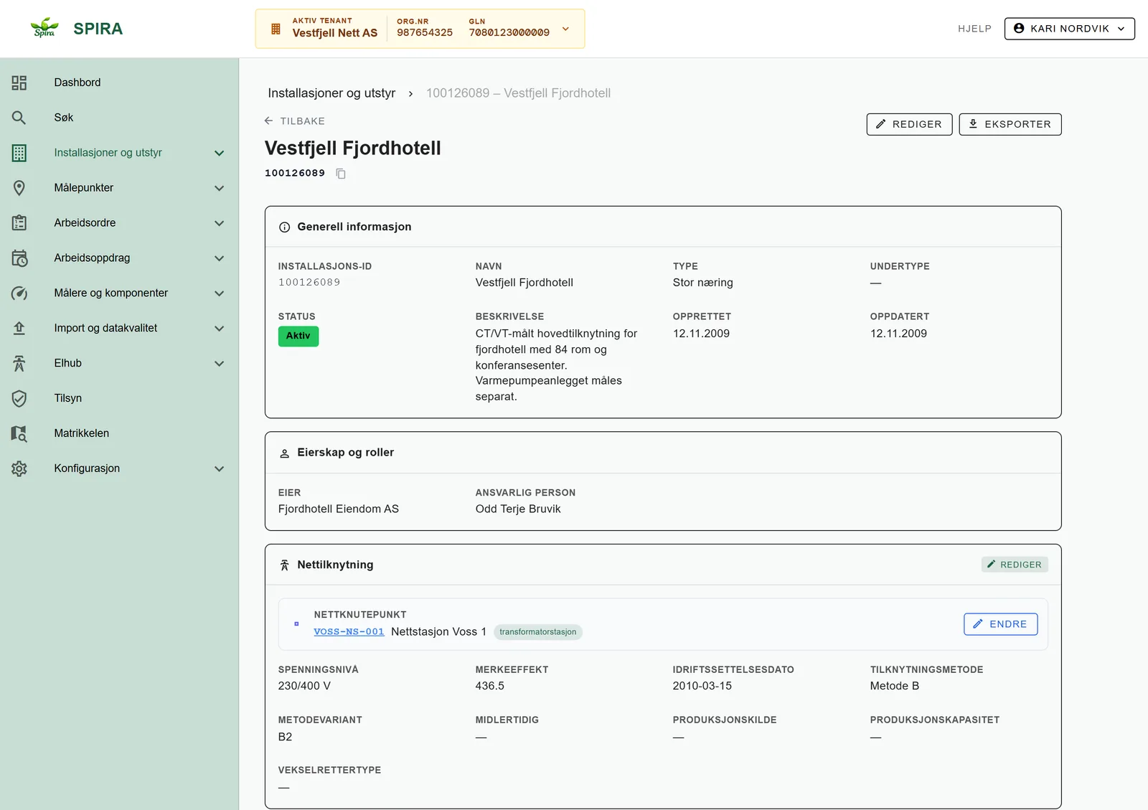Open the active tenant Vestfjell Nett AS dropdown

420,29
